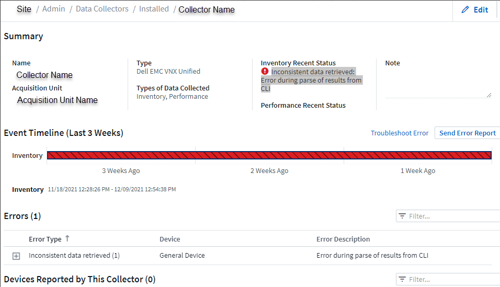The image size is (500, 287).
Task: Click the red error status icon
Action: pos(265,71)
